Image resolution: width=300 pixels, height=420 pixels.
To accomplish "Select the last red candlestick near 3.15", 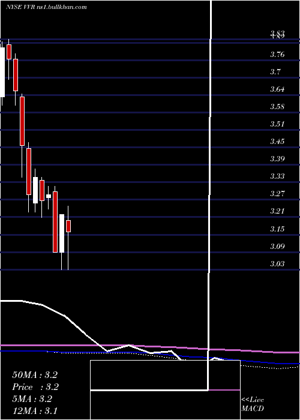I will (68, 226).
